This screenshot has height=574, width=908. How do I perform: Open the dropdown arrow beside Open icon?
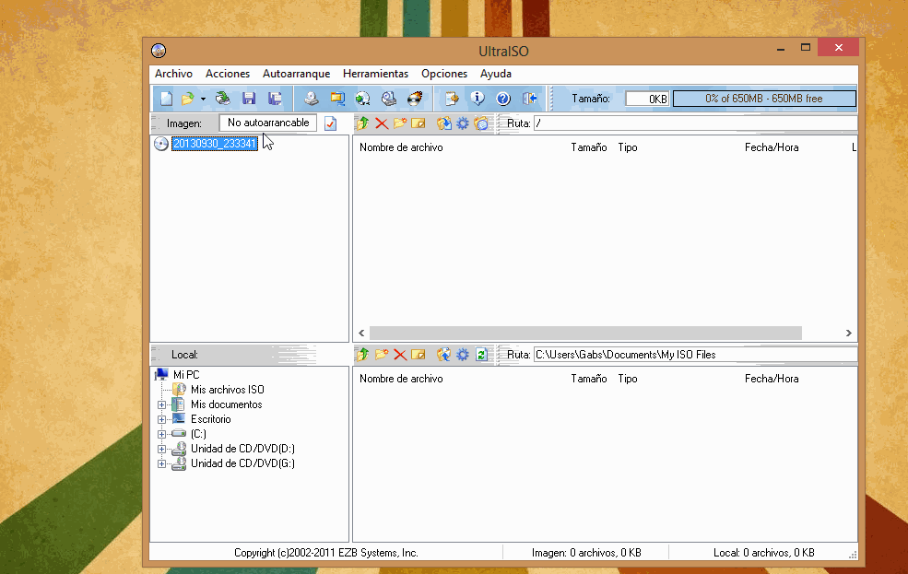[x=203, y=99]
